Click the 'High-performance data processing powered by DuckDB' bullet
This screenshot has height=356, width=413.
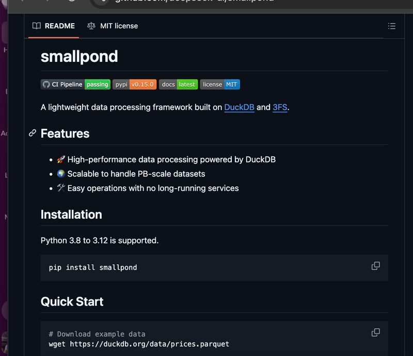pyautogui.click(x=171, y=159)
